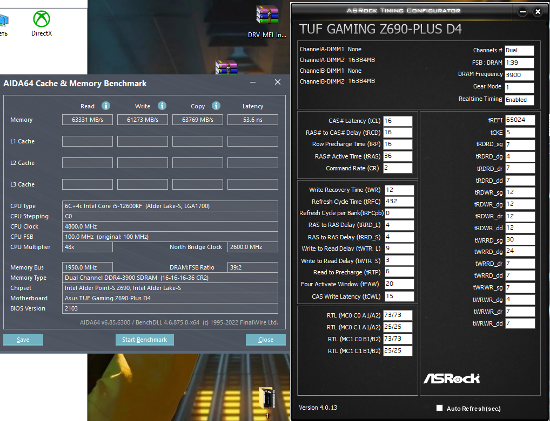Select the RAS# Active Time (tRAS) field
The width and height of the screenshot is (550, 421).
click(x=398, y=156)
